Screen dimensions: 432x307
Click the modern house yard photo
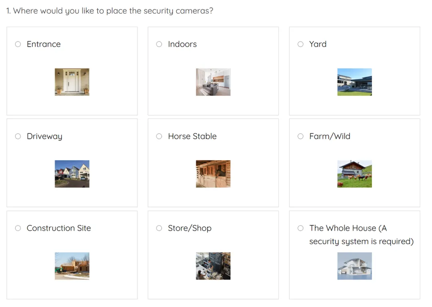coord(354,82)
